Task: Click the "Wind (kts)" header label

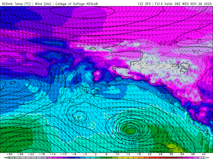Action: tap(43, 4)
